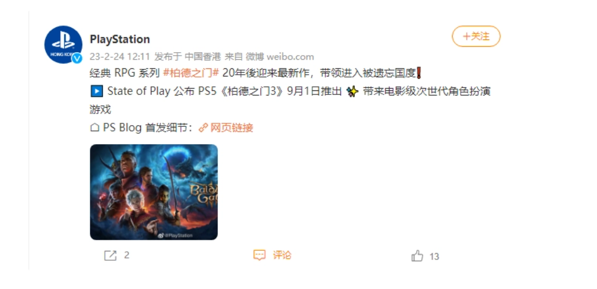The height and width of the screenshot is (289, 597).
Task: Like the post with thumbs-up icon
Action: (x=417, y=256)
